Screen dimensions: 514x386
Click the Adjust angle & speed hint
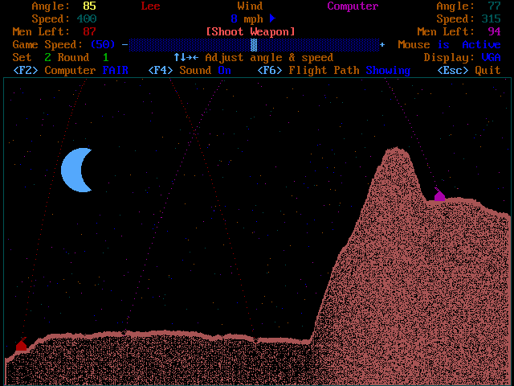pos(269,57)
